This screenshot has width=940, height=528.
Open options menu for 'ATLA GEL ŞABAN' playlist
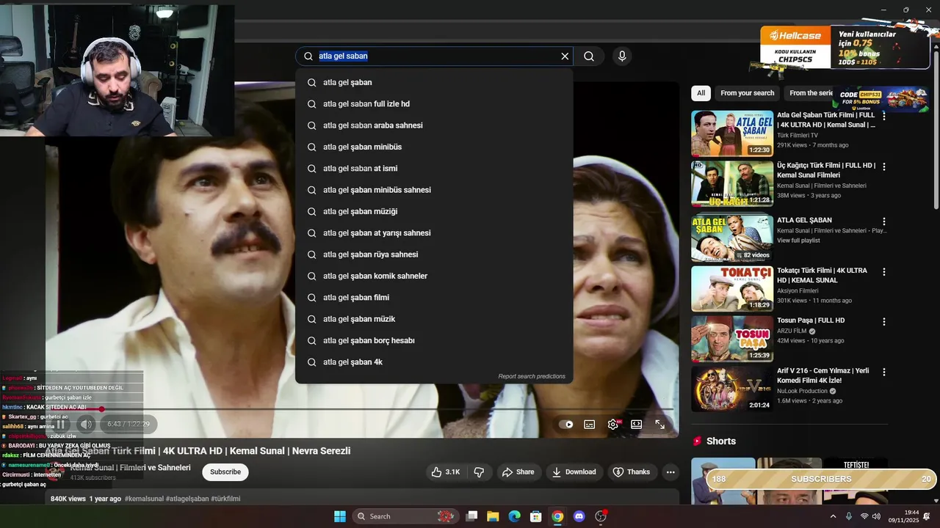(884, 221)
